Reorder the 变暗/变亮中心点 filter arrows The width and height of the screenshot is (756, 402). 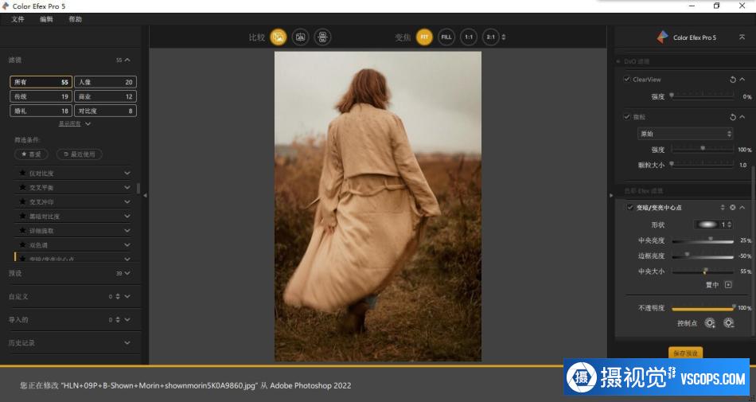pyautogui.click(x=723, y=207)
